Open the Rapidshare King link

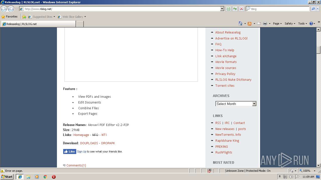pos(227,141)
